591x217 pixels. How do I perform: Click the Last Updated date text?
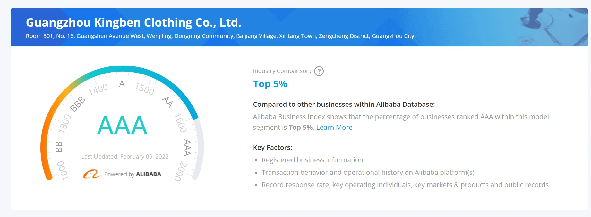click(125, 157)
